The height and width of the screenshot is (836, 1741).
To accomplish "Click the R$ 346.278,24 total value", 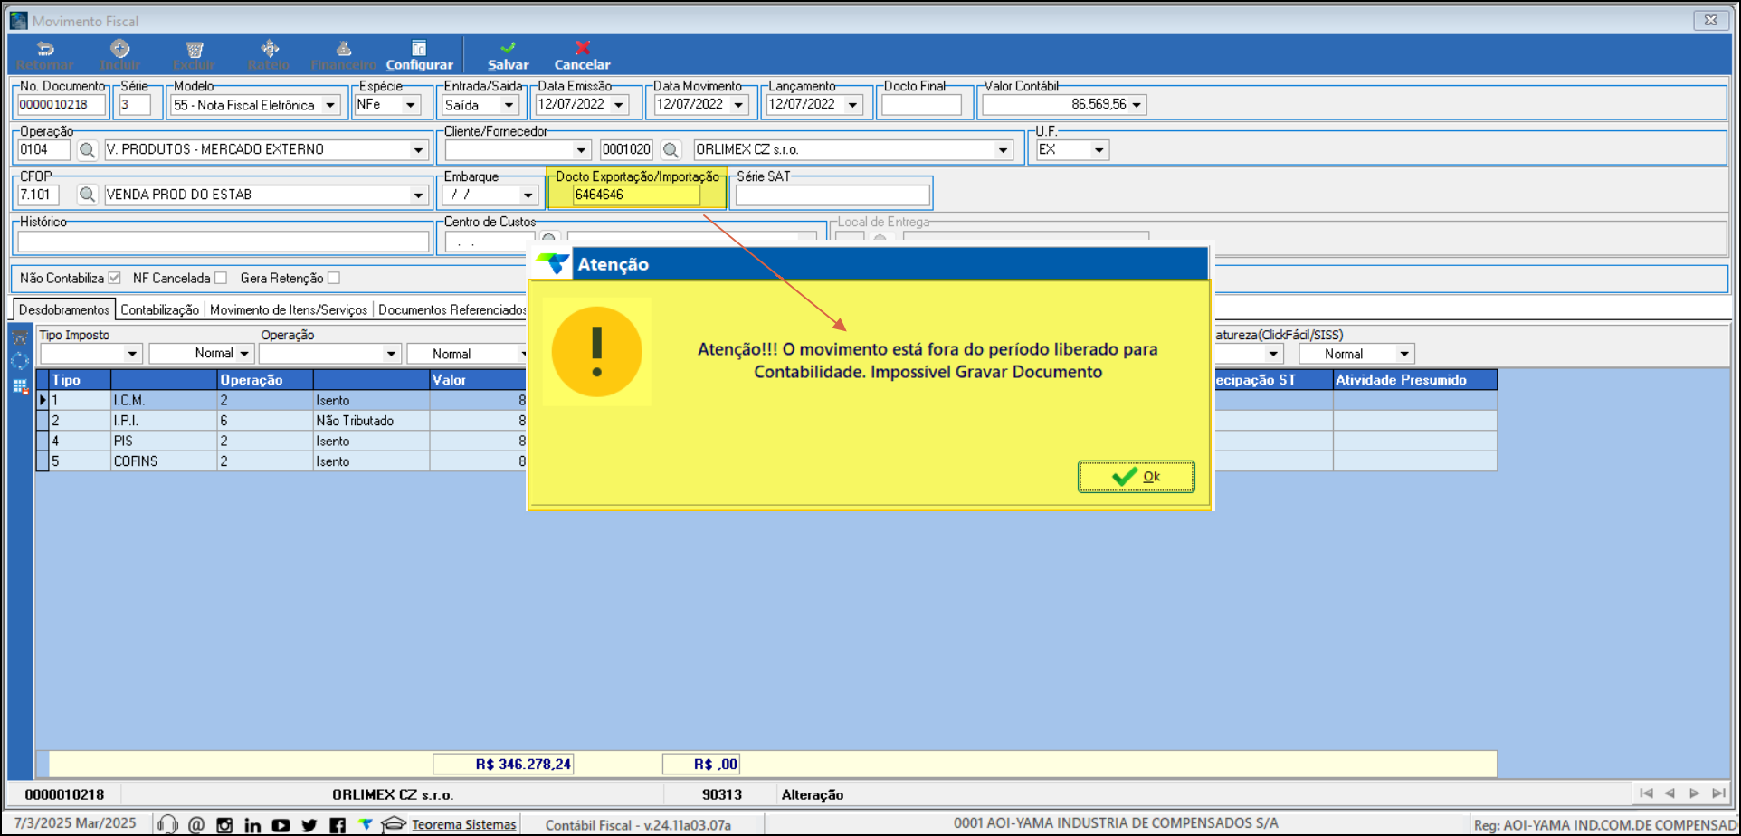I will coord(503,764).
